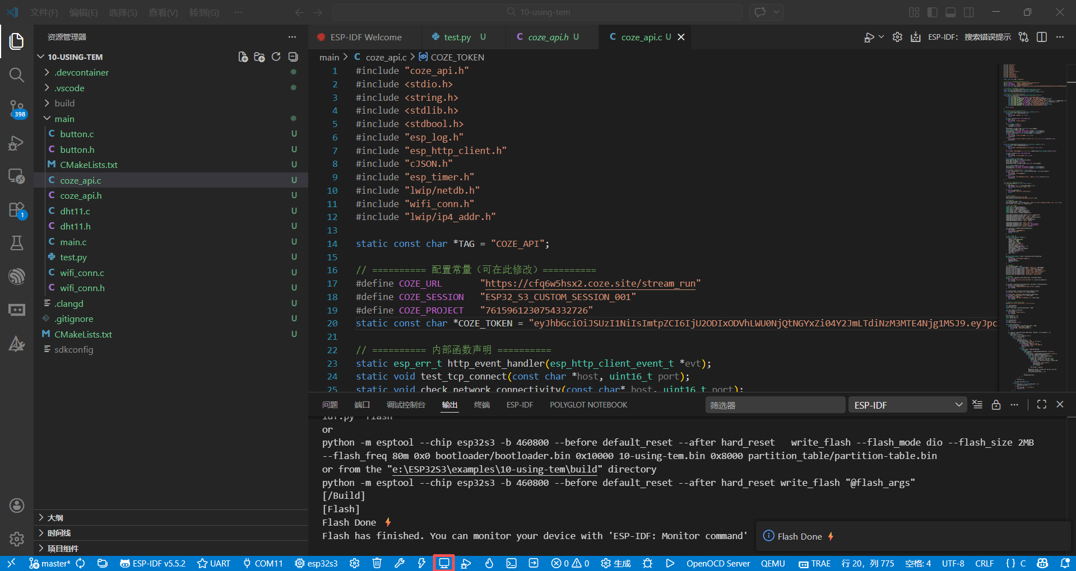This screenshot has width=1076, height=571.
Task: Toggle the primary sidebar visibility in title bar
Action: pyautogui.click(x=933, y=12)
